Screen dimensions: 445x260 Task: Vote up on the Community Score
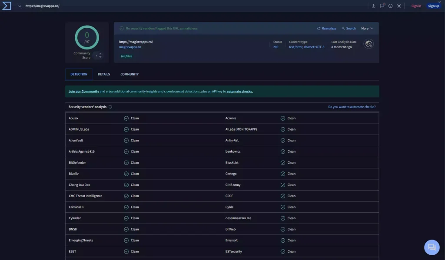[x=100, y=53]
